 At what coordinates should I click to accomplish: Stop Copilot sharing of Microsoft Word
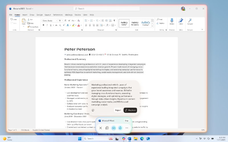pyautogui.click(x=127, y=121)
